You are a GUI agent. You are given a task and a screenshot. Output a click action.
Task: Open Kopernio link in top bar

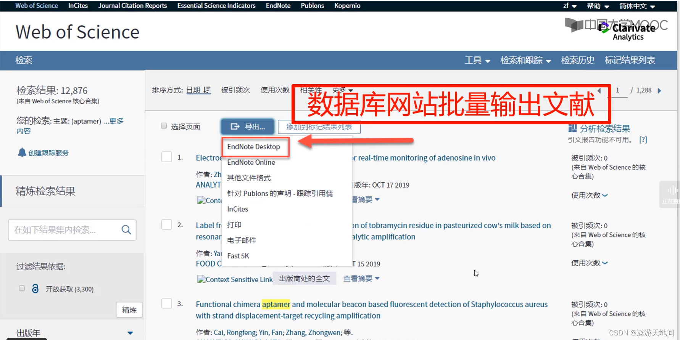point(347,6)
